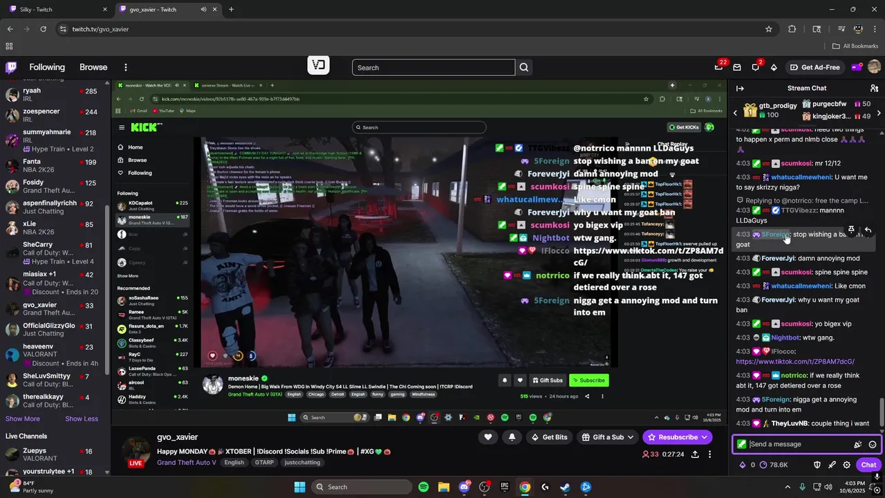This screenshot has height=498, width=885.
Task: Click the English stream tag
Action: point(234,463)
